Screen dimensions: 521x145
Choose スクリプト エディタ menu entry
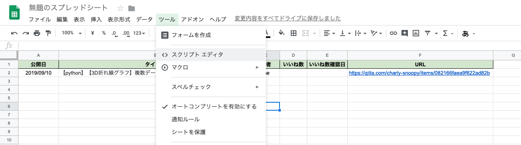(x=211, y=55)
